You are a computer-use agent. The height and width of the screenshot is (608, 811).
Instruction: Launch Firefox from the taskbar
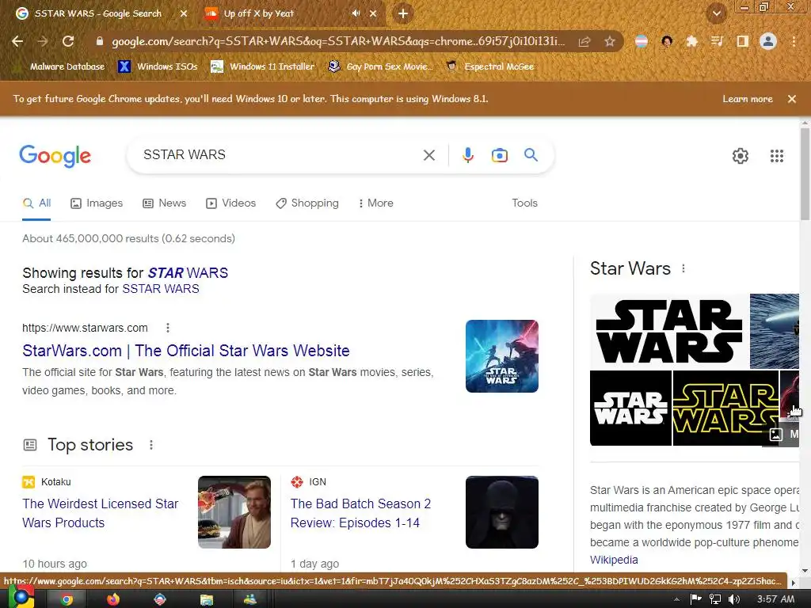click(x=113, y=599)
